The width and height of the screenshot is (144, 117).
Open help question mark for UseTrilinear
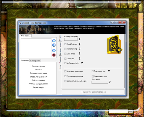pyautogui.click(x=79, y=54)
